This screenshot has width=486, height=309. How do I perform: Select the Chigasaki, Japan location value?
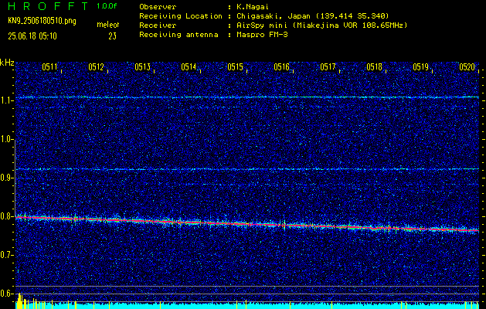[x=311, y=15]
